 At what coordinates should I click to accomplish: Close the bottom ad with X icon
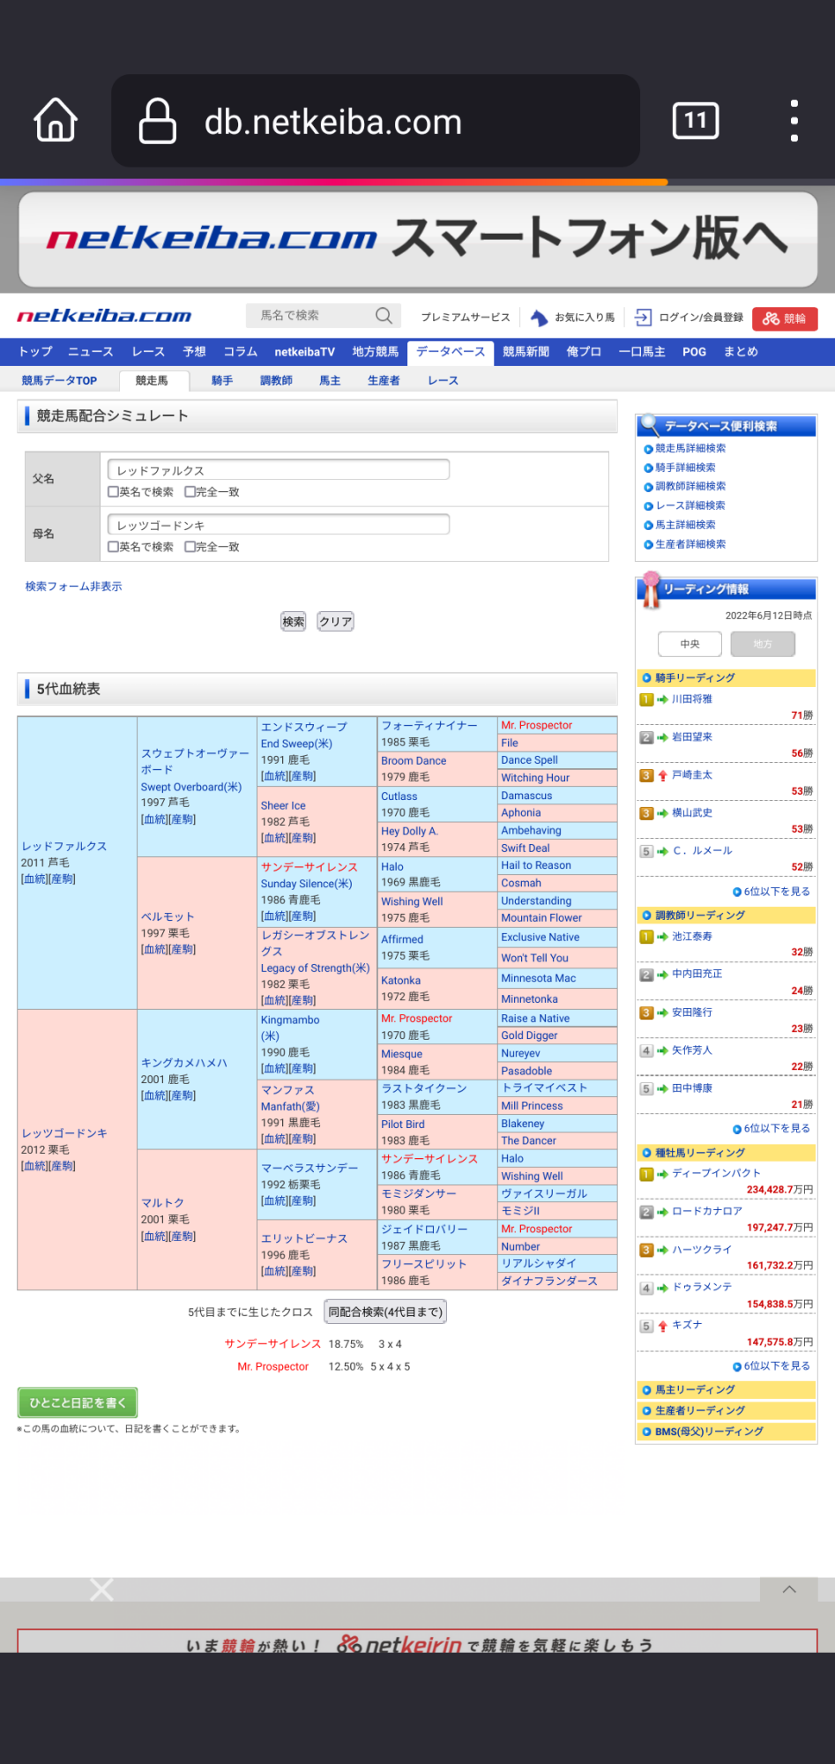pyautogui.click(x=101, y=1589)
